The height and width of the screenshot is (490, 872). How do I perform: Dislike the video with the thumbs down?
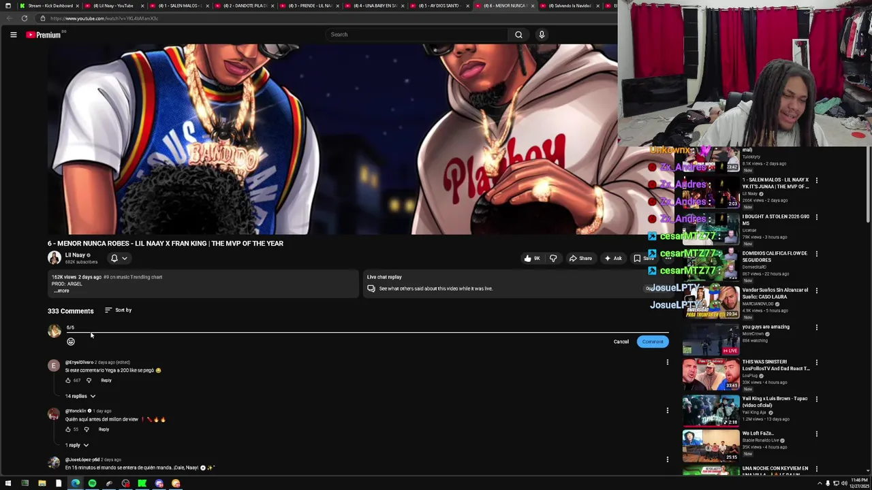click(x=553, y=259)
